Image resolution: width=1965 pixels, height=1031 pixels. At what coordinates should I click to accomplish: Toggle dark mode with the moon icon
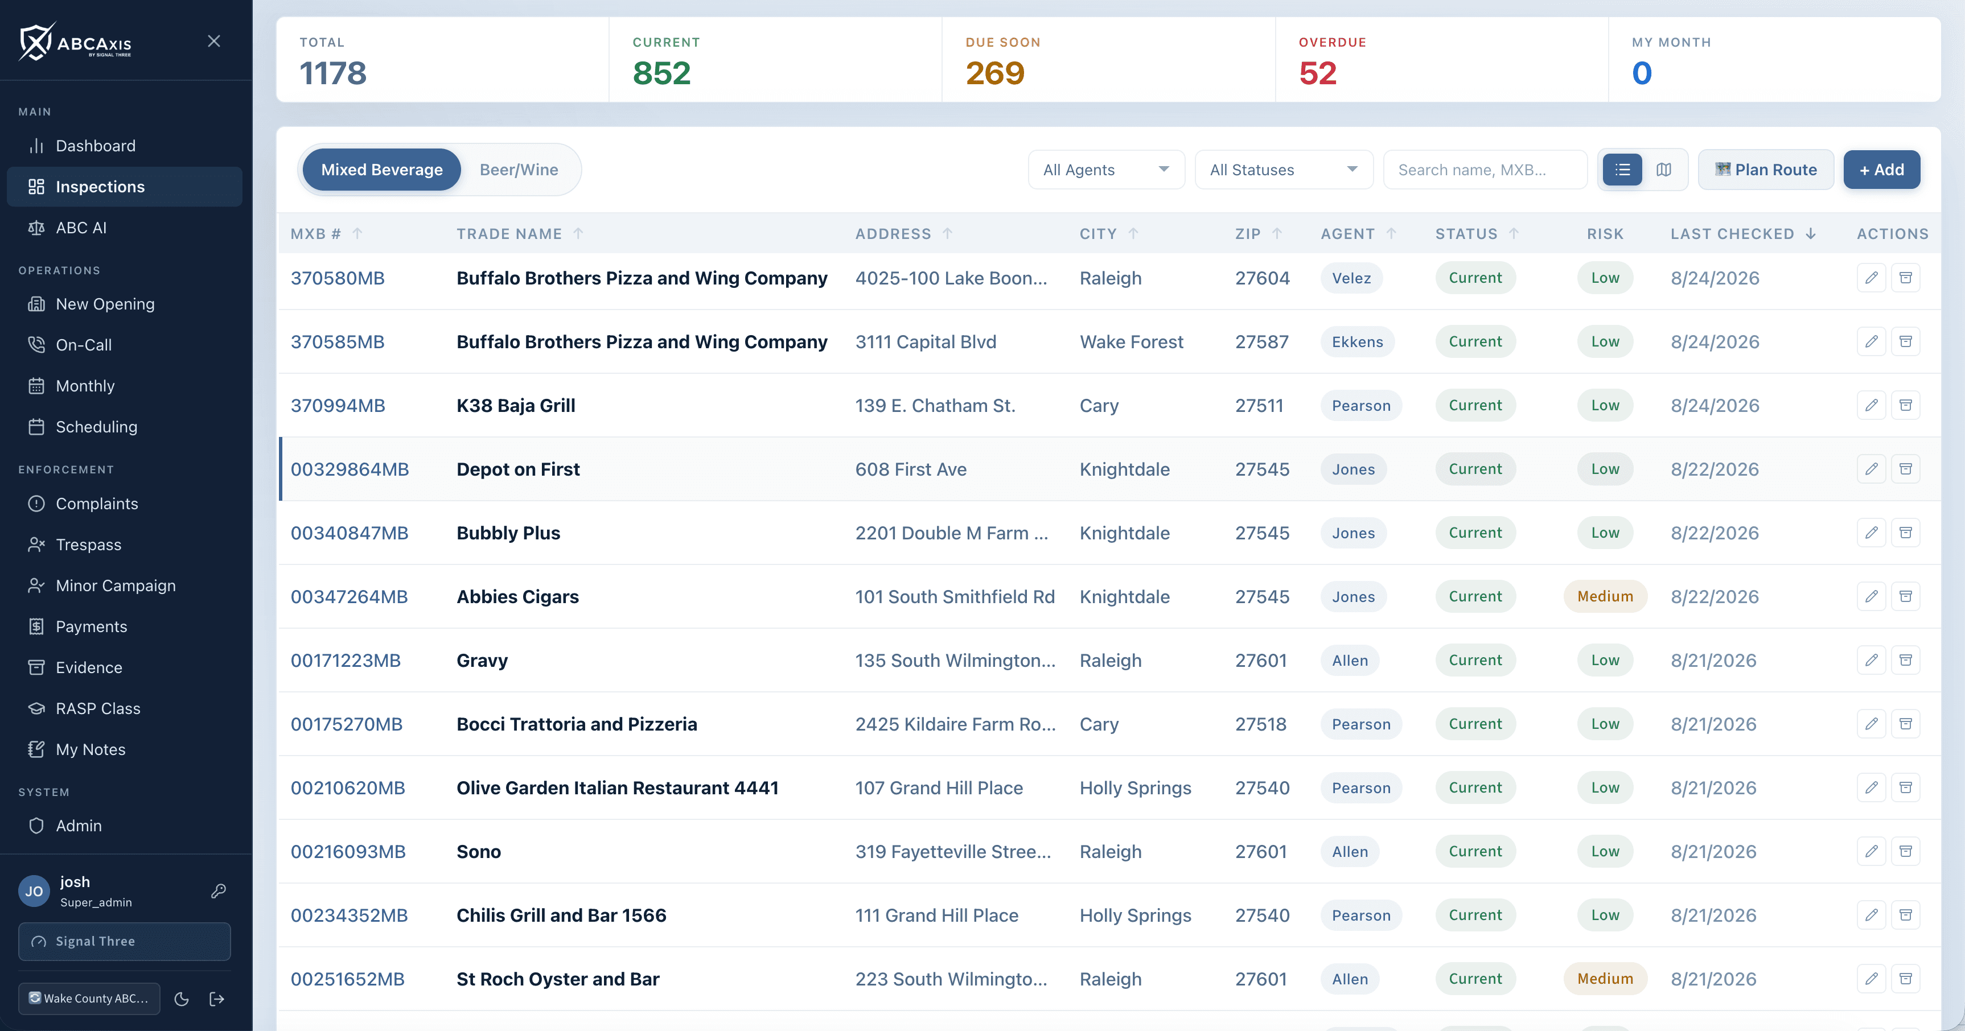(x=182, y=999)
